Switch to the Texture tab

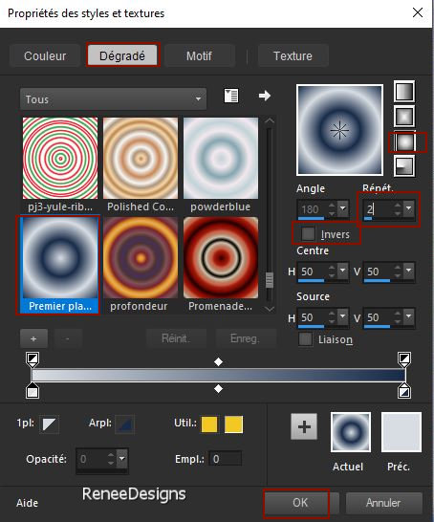(x=293, y=55)
